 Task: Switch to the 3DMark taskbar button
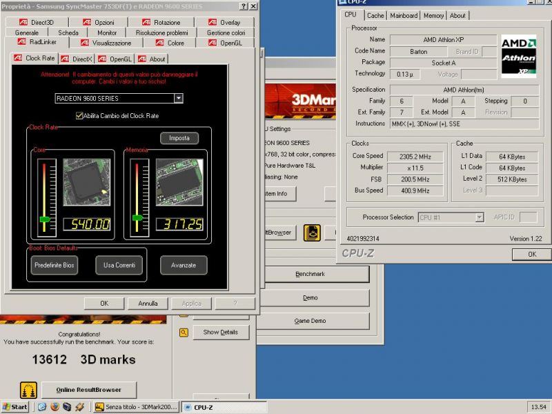click(137, 407)
